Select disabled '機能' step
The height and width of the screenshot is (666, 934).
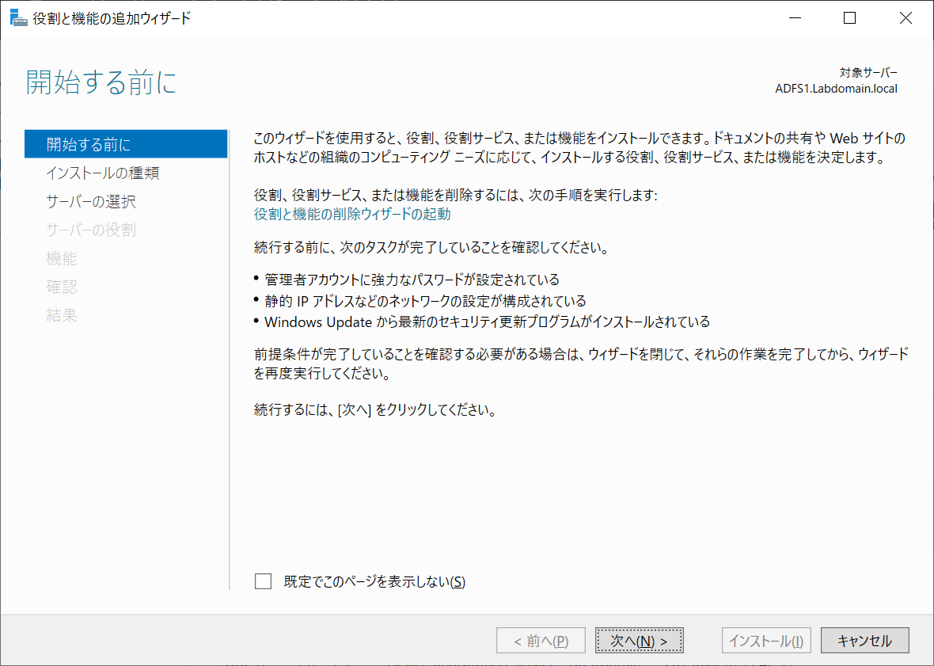62,258
